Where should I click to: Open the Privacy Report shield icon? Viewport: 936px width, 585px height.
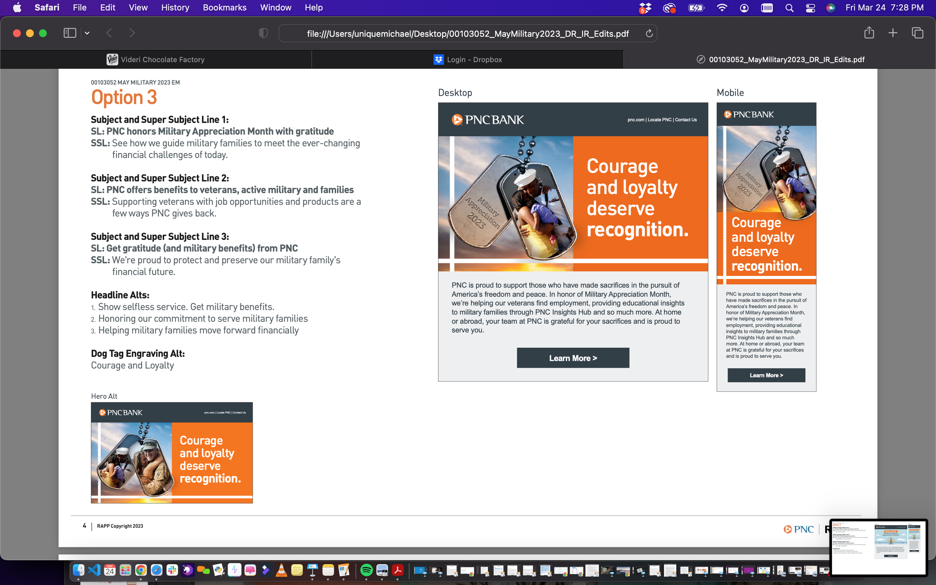pos(263,33)
